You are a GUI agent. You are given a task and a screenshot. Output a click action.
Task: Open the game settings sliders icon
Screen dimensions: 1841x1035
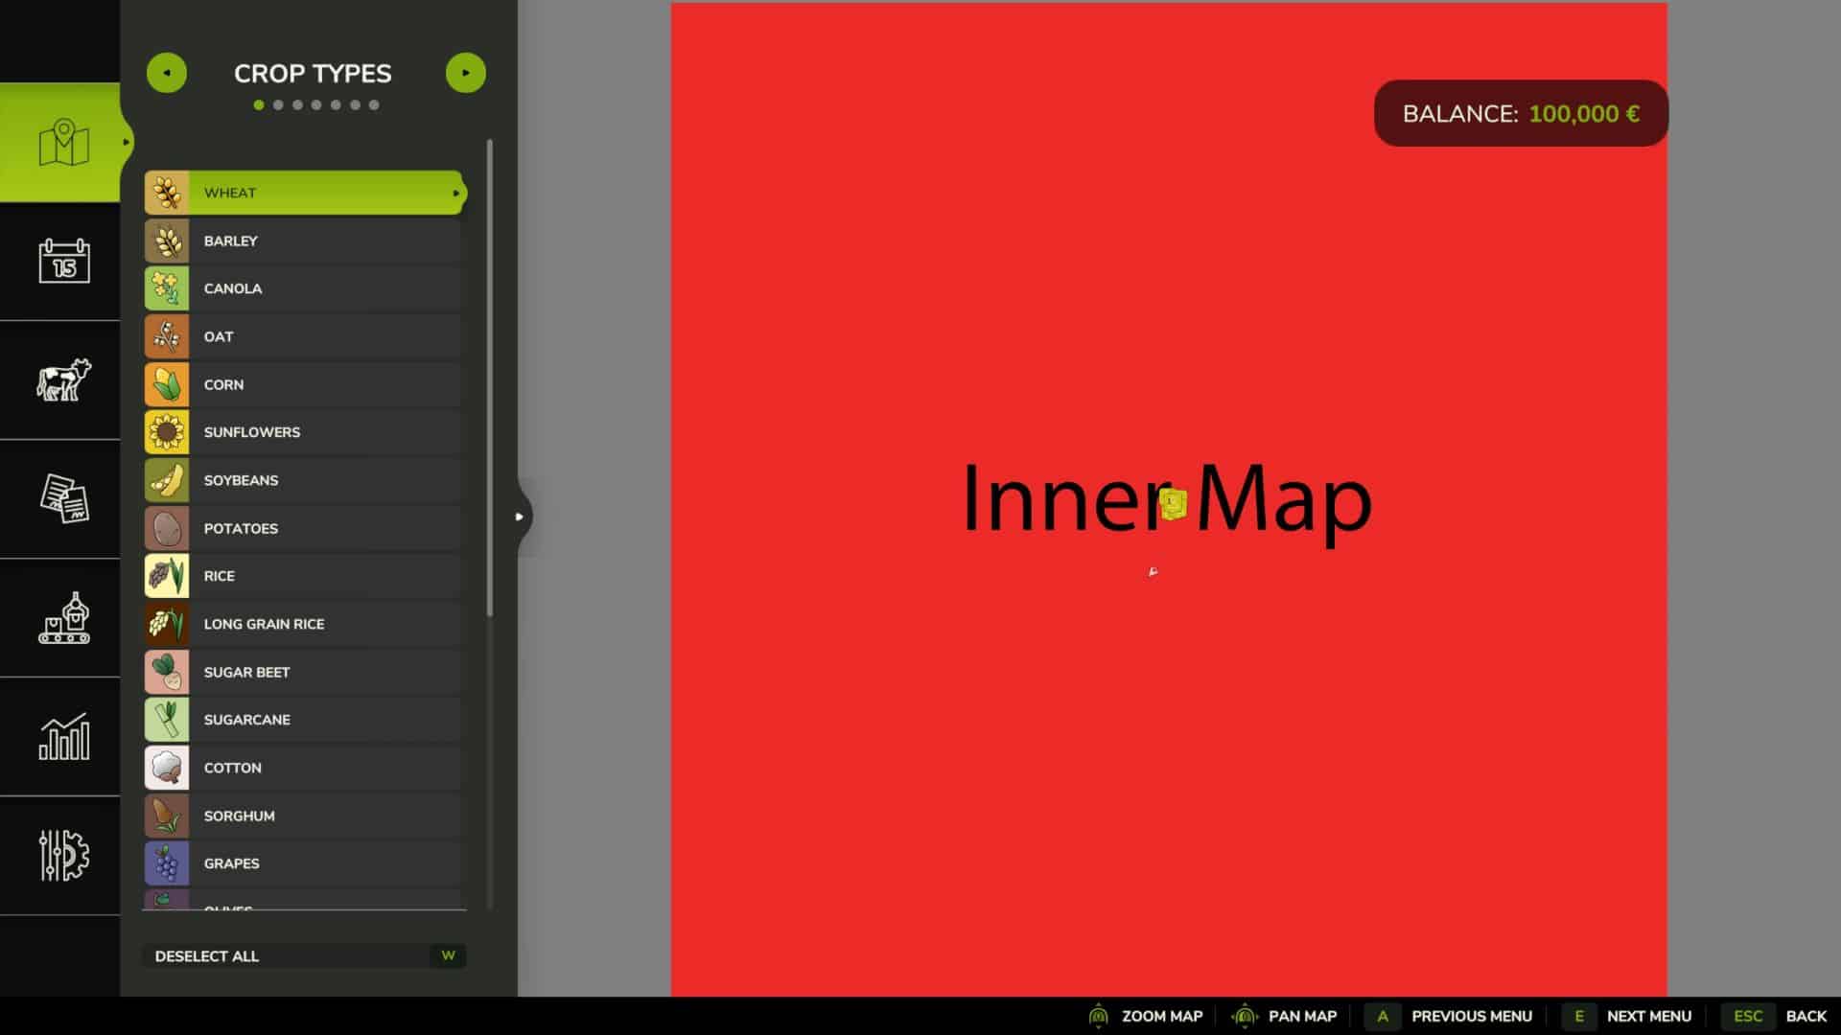[63, 855]
